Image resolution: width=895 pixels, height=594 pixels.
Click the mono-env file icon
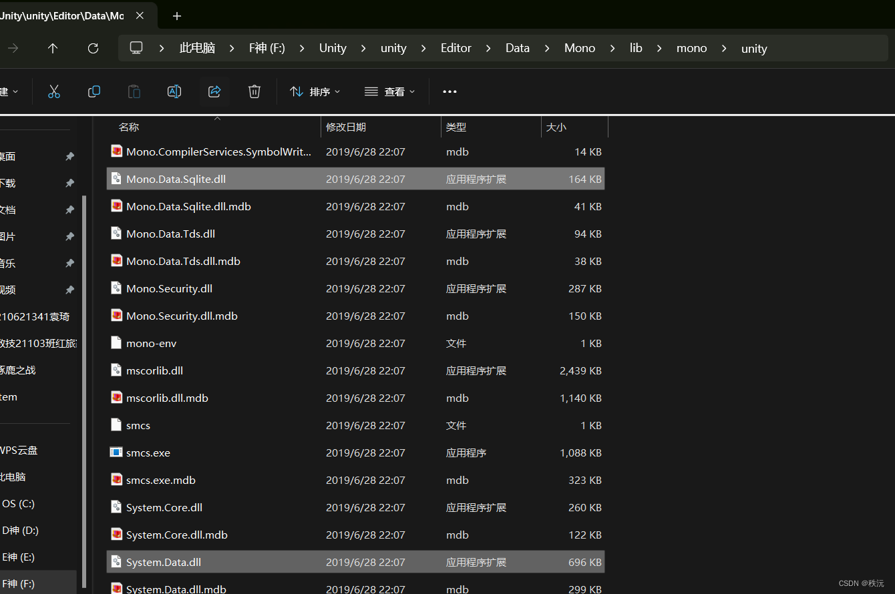(x=116, y=342)
